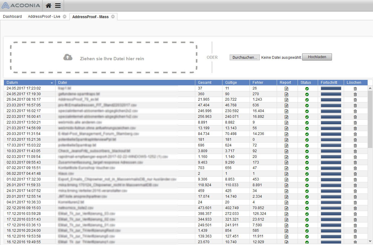Open report for 20.03.2017 11:31:54 row
Screen dimensions: 373x245
point(286,134)
